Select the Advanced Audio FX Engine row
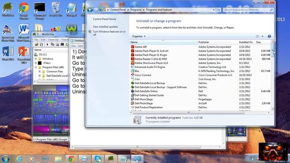The image size is (290, 163). [201, 67]
